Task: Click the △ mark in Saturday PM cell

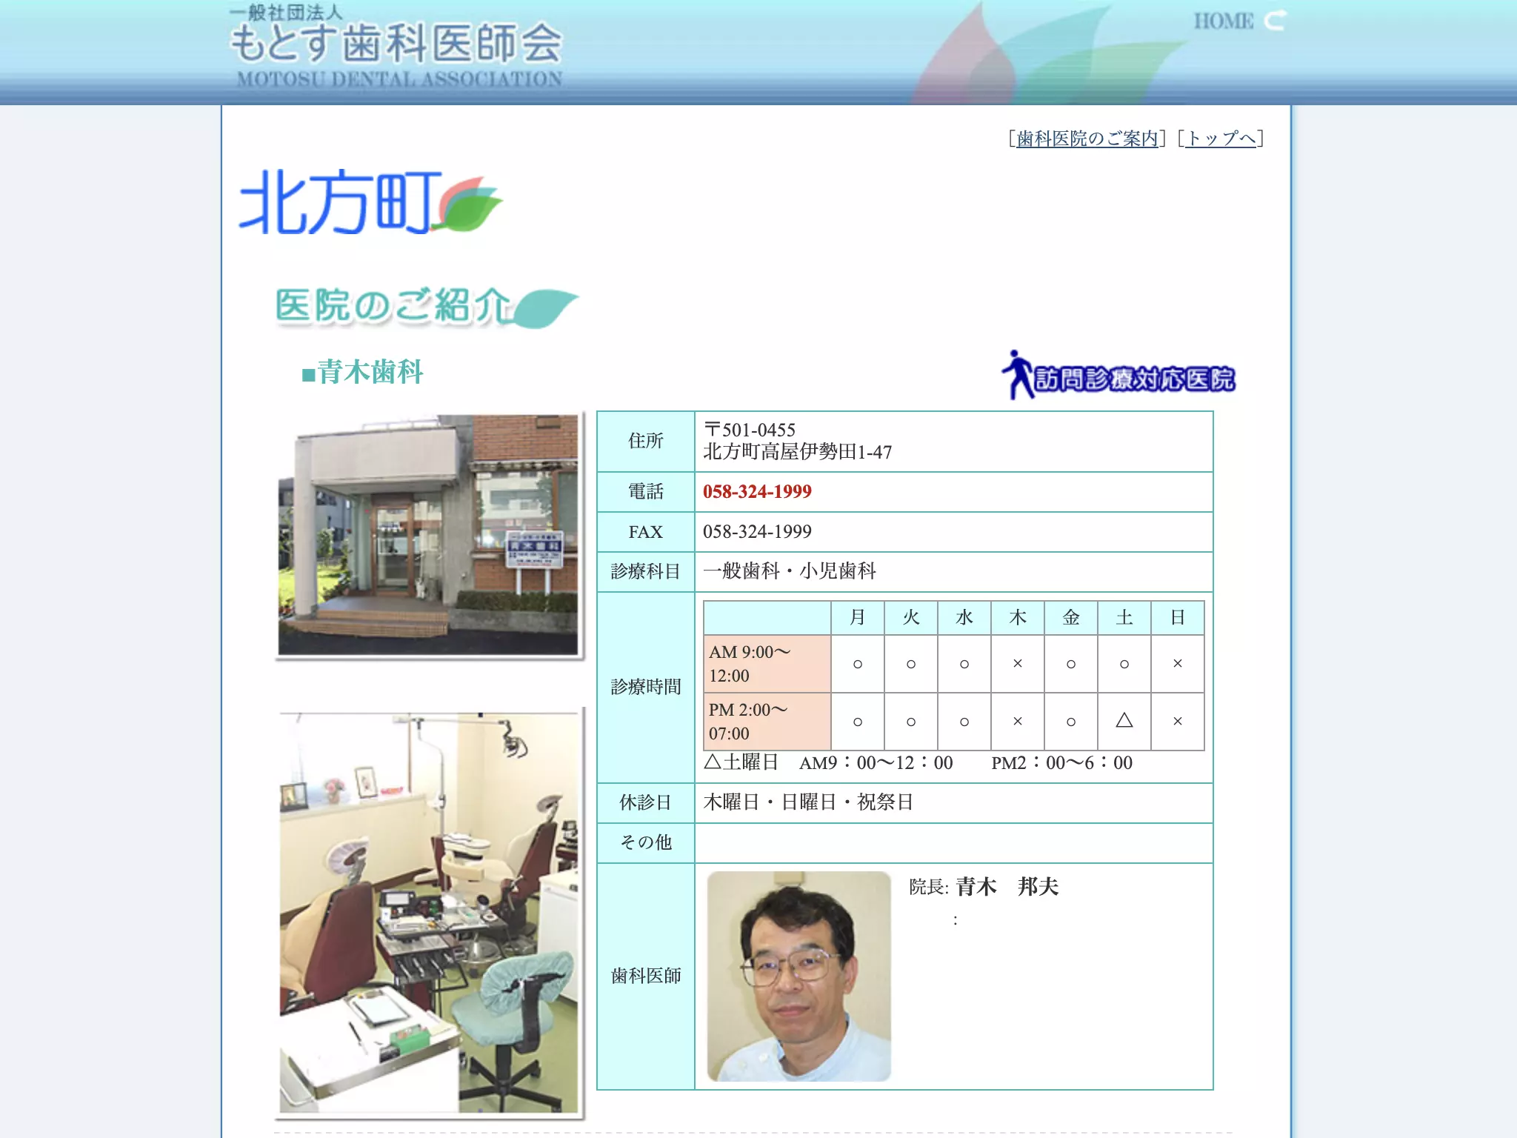Action: pyautogui.click(x=1124, y=720)
